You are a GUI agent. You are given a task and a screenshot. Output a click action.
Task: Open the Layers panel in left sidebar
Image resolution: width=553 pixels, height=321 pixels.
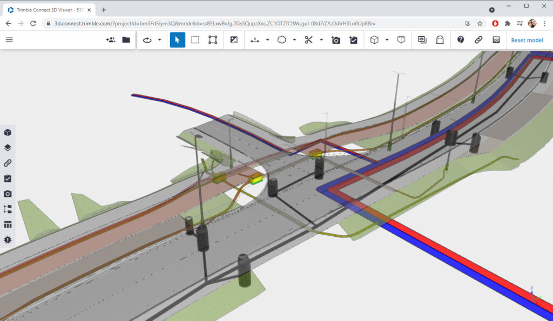pos(8,147)
